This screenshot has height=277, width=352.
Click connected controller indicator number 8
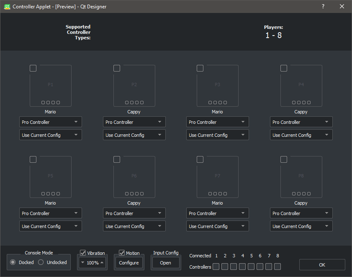[277, 267]
